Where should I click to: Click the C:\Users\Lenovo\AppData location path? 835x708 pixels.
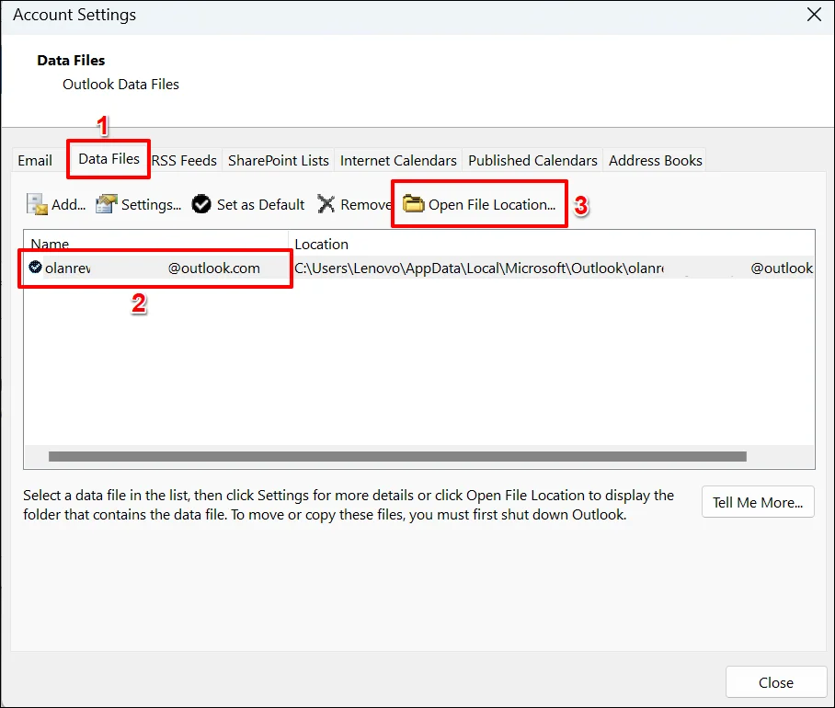554,268
